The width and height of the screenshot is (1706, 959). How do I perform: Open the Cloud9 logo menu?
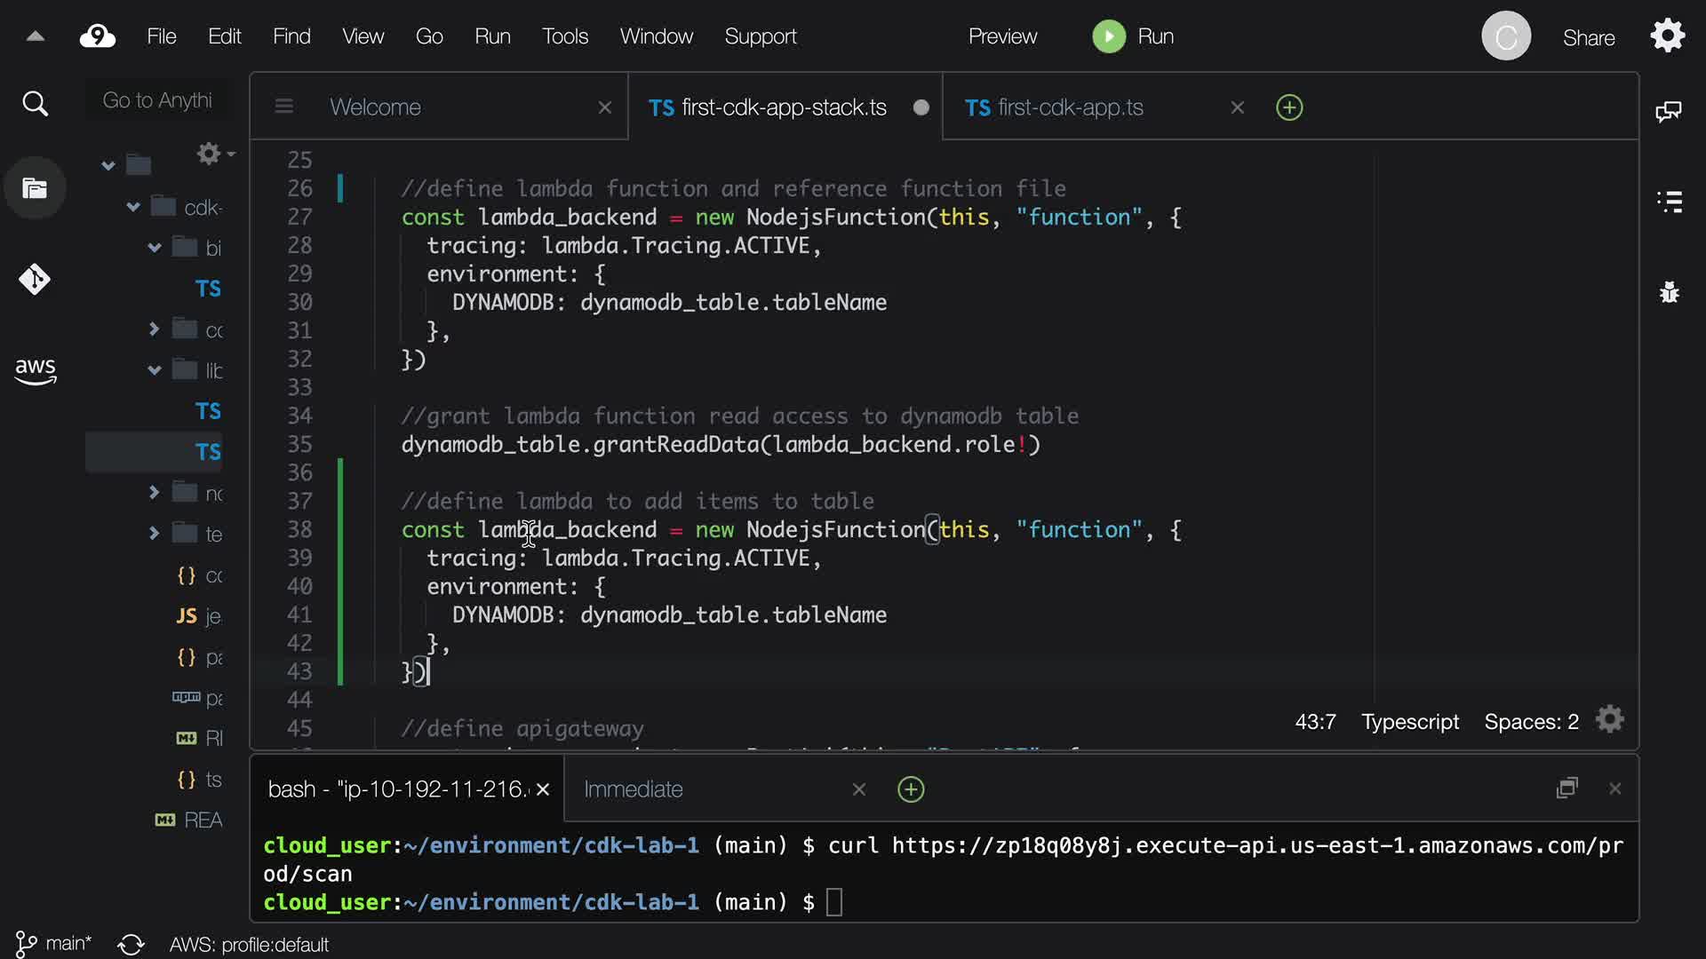click(x=98, y=36)
